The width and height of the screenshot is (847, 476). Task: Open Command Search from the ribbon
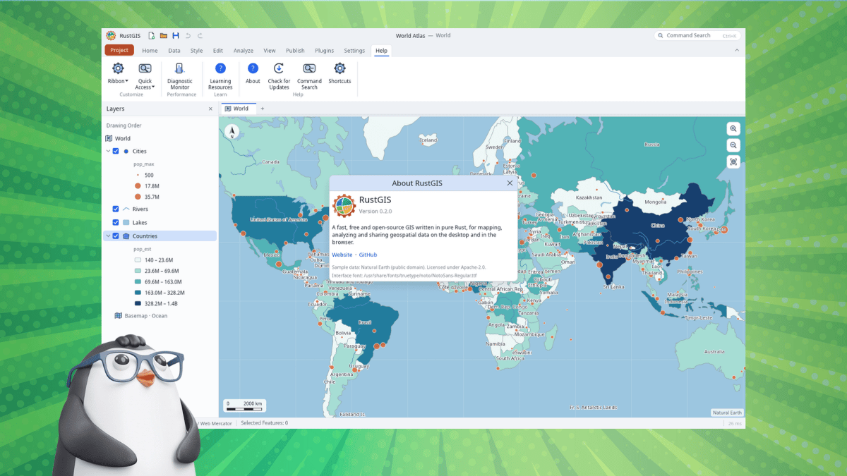point(309,75)
